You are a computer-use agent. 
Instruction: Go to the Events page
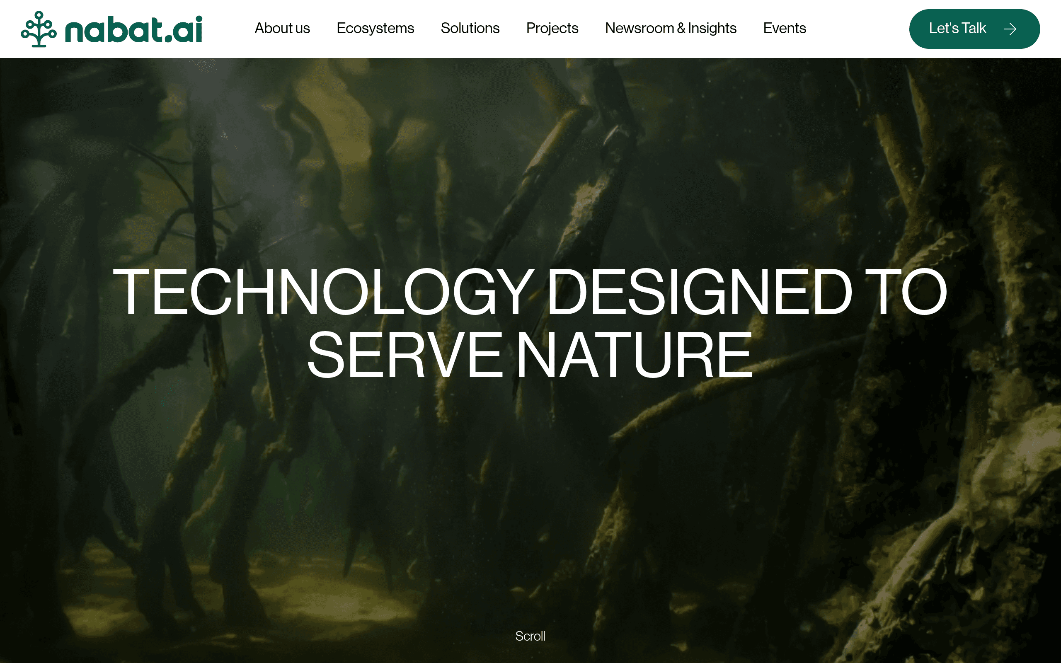(x=784, y=28)
